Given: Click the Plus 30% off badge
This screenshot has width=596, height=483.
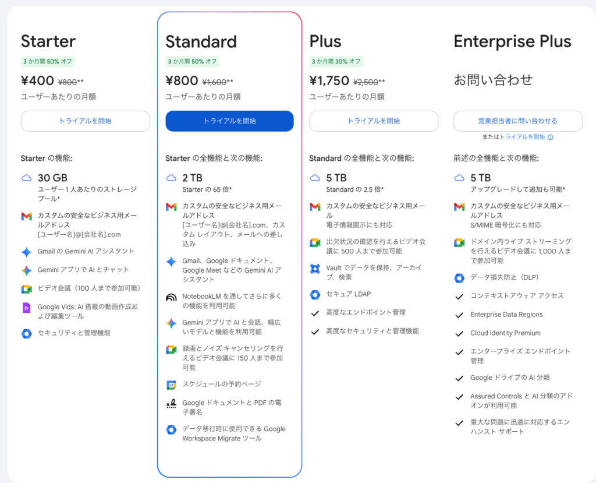Looking at the screenshot, I should pos(336,61).
